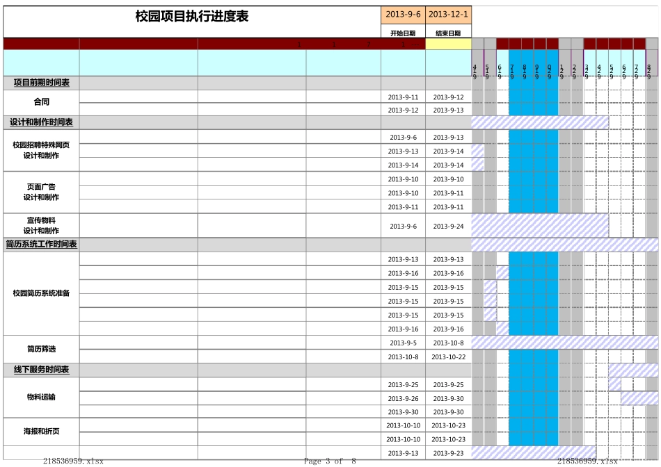Select the 简历筛选 row label
The width and height of the screenshot is (661, 467).
point(41,349)
